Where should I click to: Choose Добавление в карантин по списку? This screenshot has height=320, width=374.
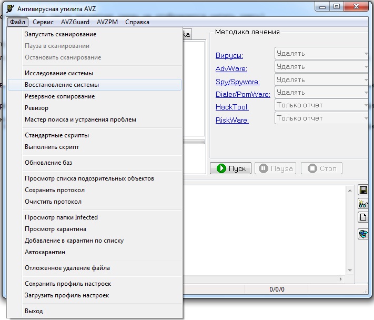(95, 241)
